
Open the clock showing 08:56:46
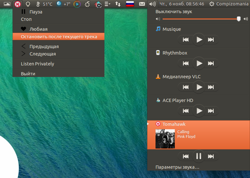182,4
